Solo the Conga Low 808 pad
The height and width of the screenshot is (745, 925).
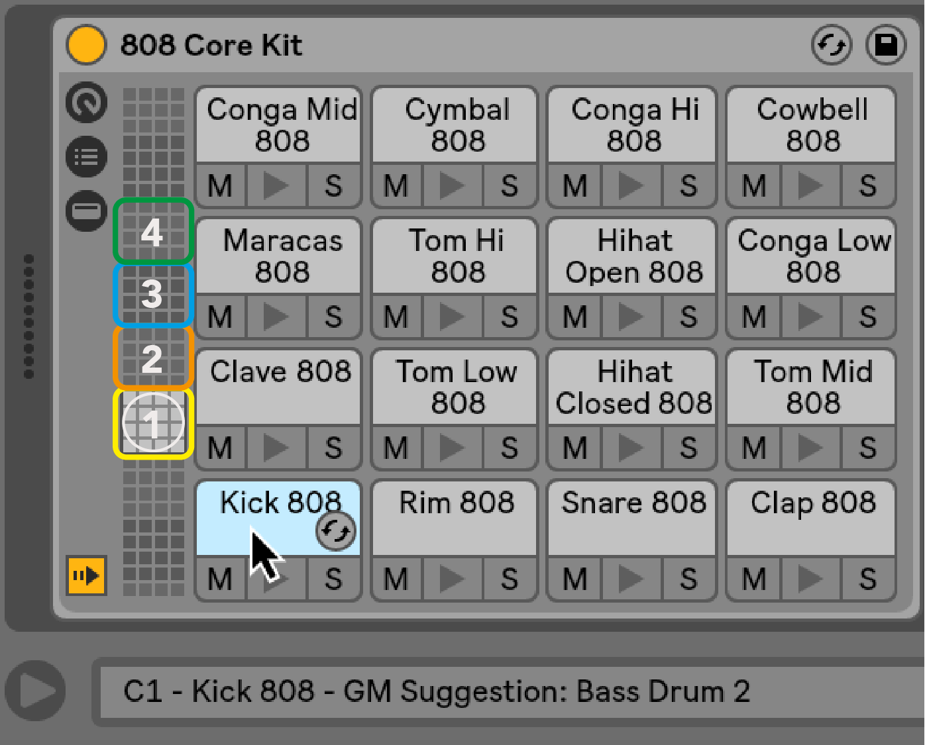pyautogui.click(x=869, y=317)
